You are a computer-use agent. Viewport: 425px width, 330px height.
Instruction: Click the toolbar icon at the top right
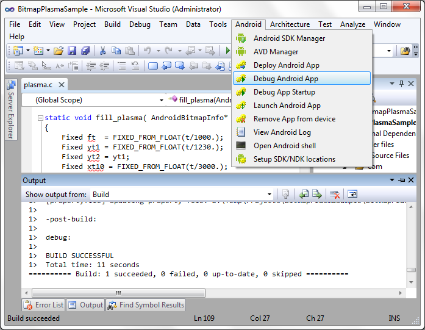[405, 51]
